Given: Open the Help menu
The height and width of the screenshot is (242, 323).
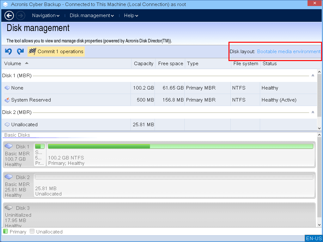Looking at the screenshot, I should point(131,16).
